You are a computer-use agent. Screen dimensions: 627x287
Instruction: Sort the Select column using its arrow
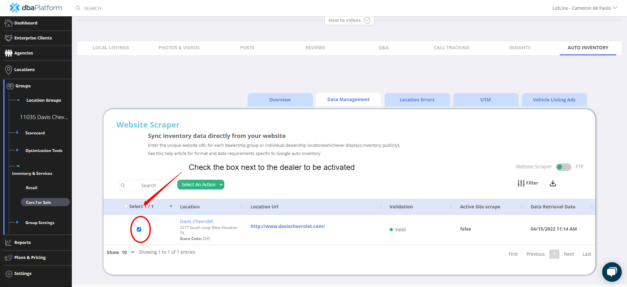(x=171, y=206)
